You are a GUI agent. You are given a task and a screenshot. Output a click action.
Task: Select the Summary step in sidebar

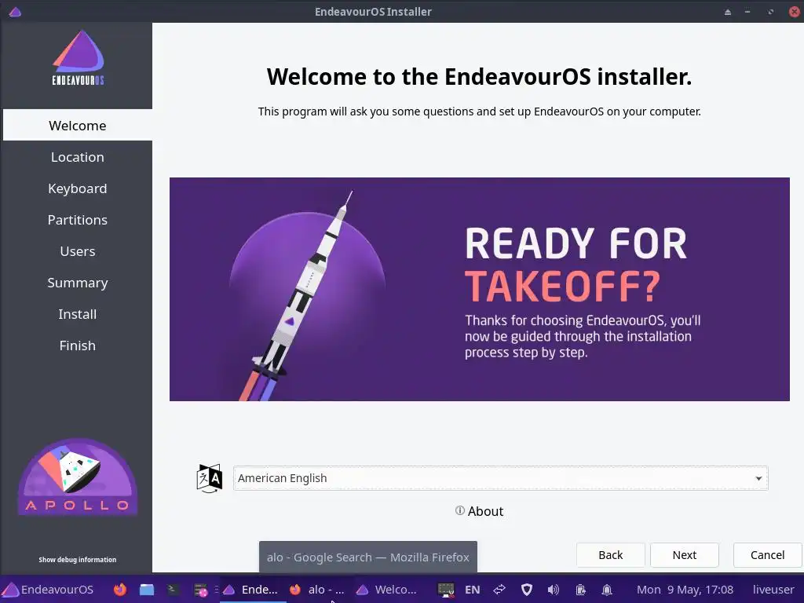coord(78,283)
